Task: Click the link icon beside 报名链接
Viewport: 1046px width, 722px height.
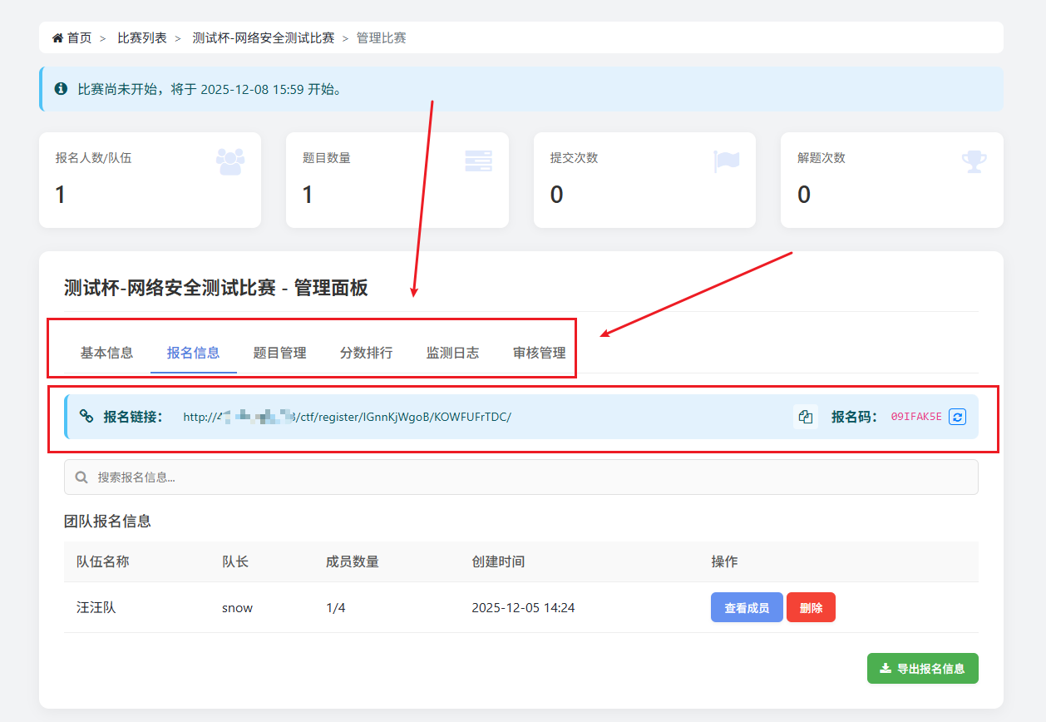Action: point(86,417)
